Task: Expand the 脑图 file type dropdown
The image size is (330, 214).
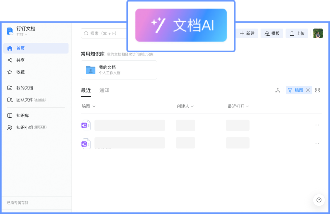Action: click(x=88, y=106)
